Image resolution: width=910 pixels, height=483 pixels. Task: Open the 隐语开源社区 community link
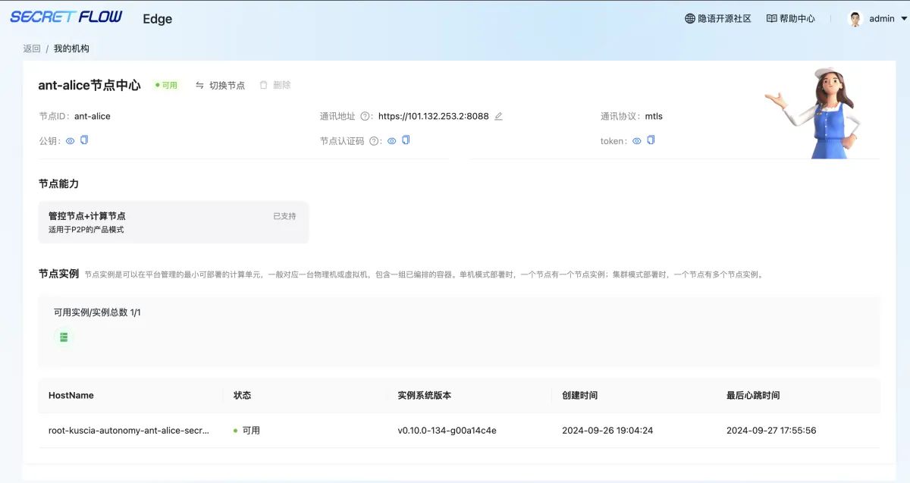click(x=717, y=18)
